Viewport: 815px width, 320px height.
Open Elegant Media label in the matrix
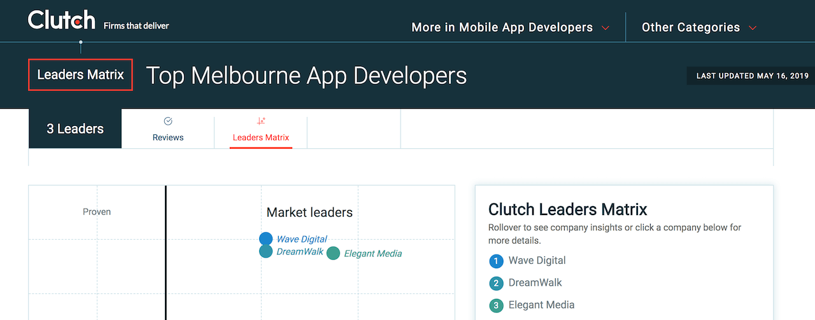pyautogui.click(x=373, y=254)
